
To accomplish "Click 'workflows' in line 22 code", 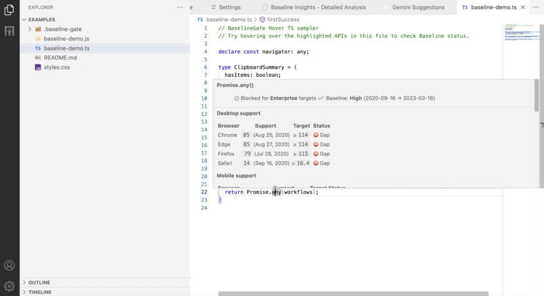I will click(x=298, y=192).
